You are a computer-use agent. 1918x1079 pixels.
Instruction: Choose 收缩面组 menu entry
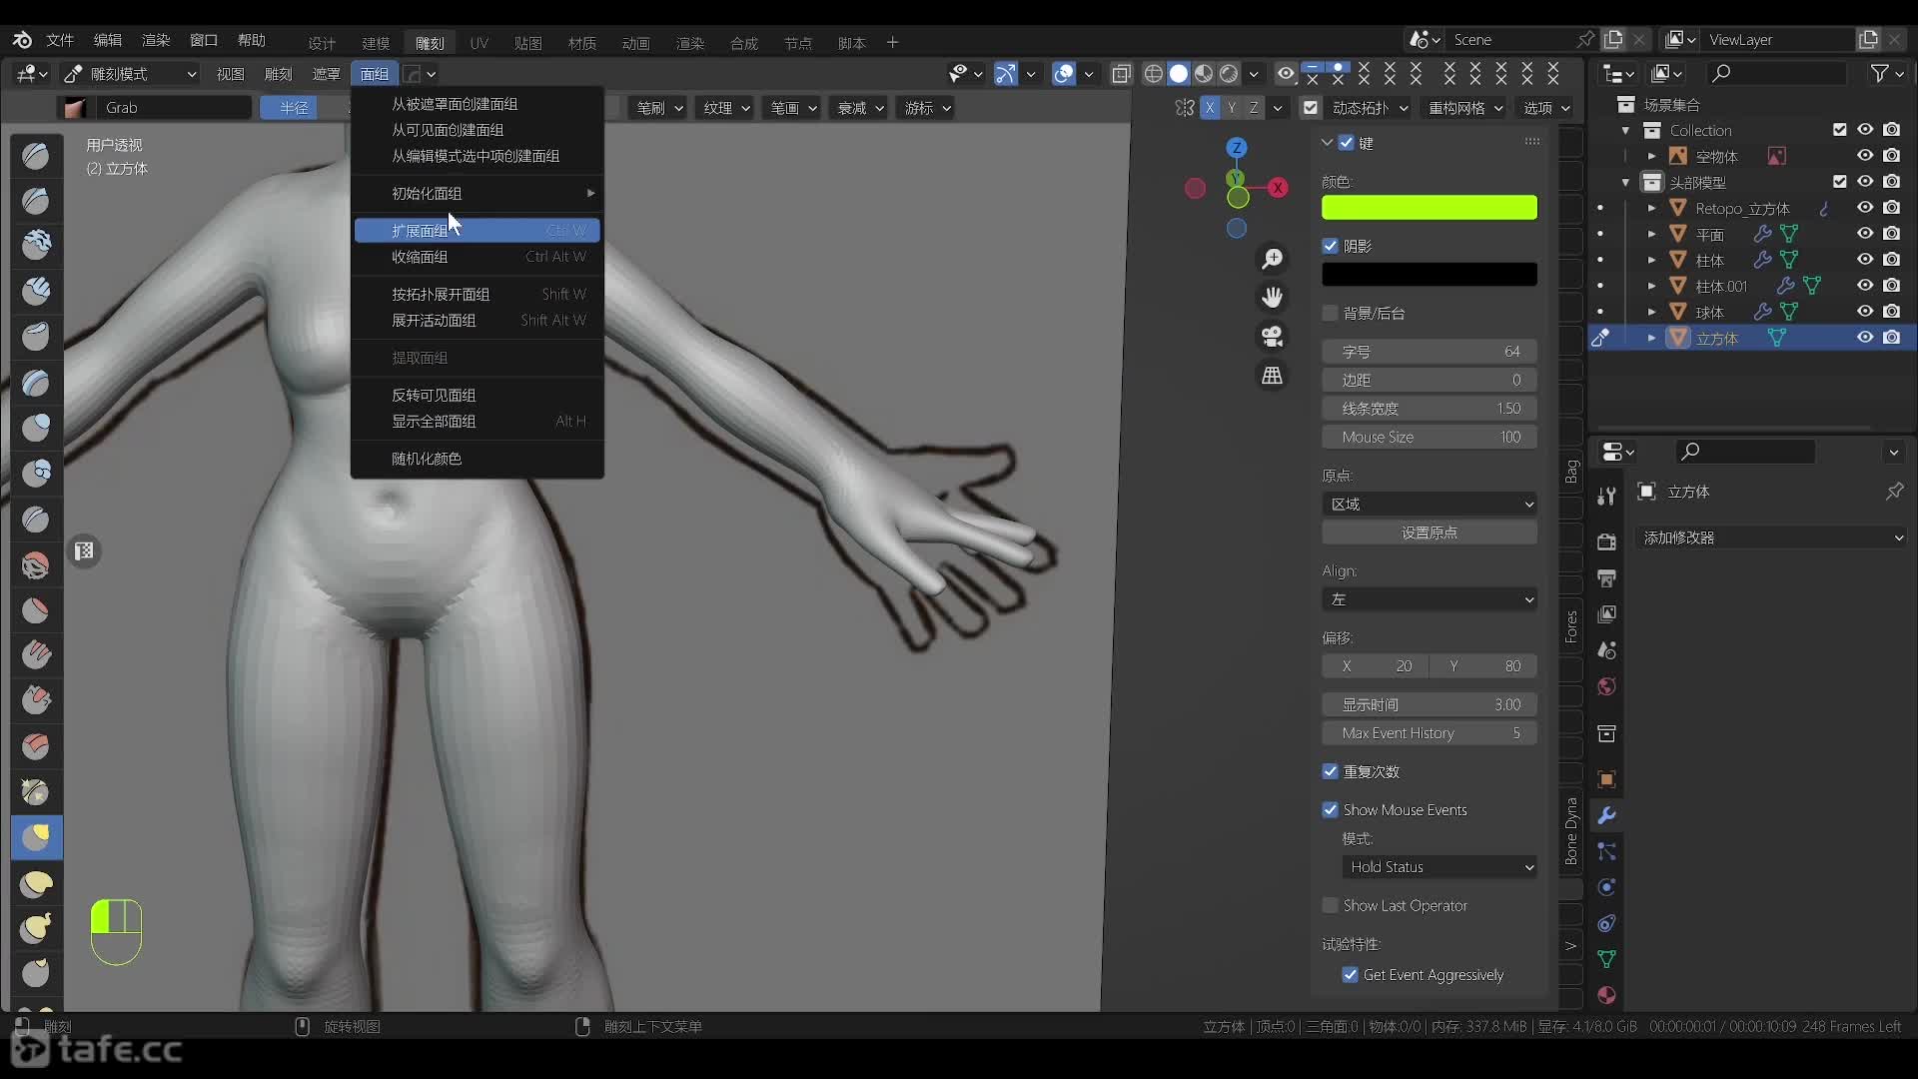click(x=478, y=257)
